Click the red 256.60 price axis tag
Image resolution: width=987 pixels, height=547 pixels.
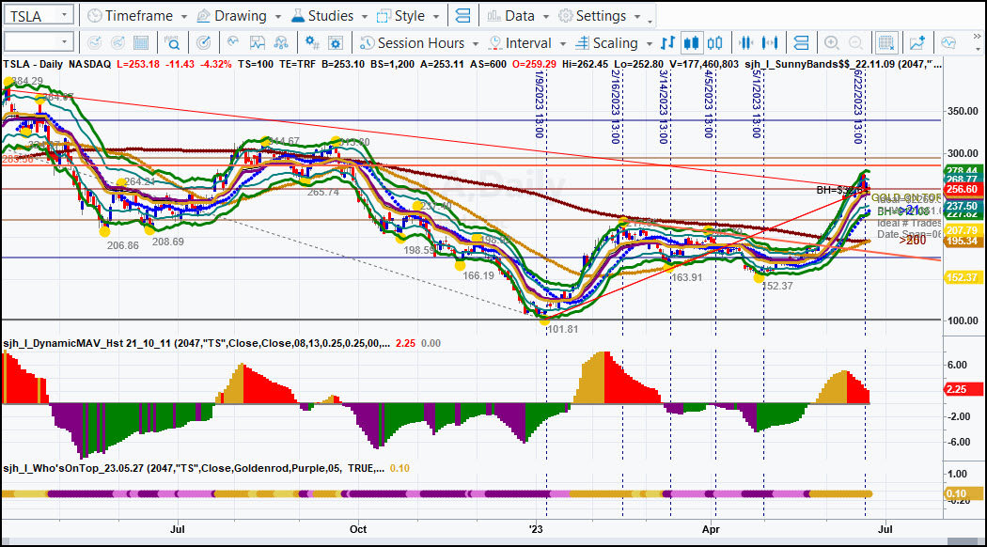(x=962, y=189)
